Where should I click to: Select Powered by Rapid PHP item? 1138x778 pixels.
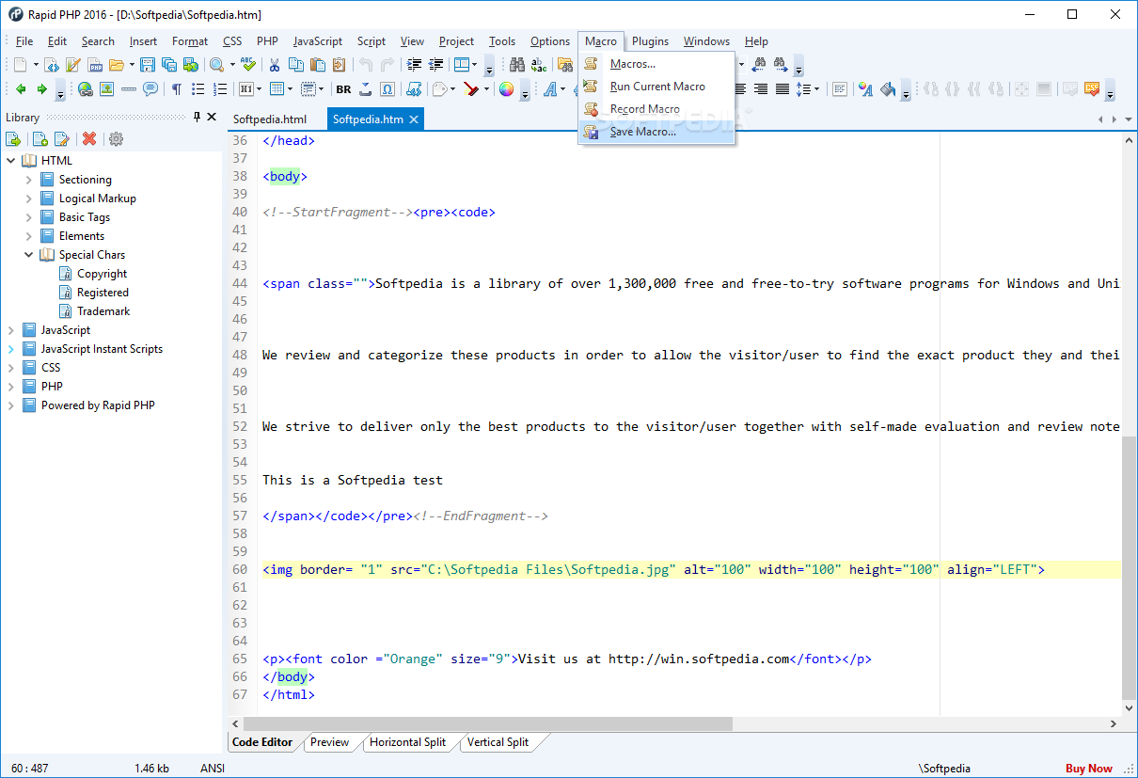[x=98, y=405]
